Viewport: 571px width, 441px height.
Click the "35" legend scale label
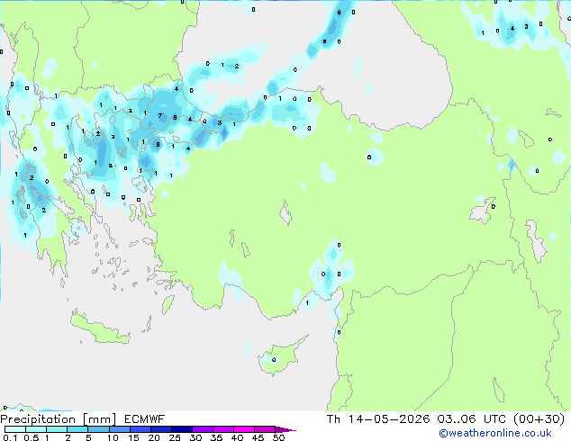216,437
